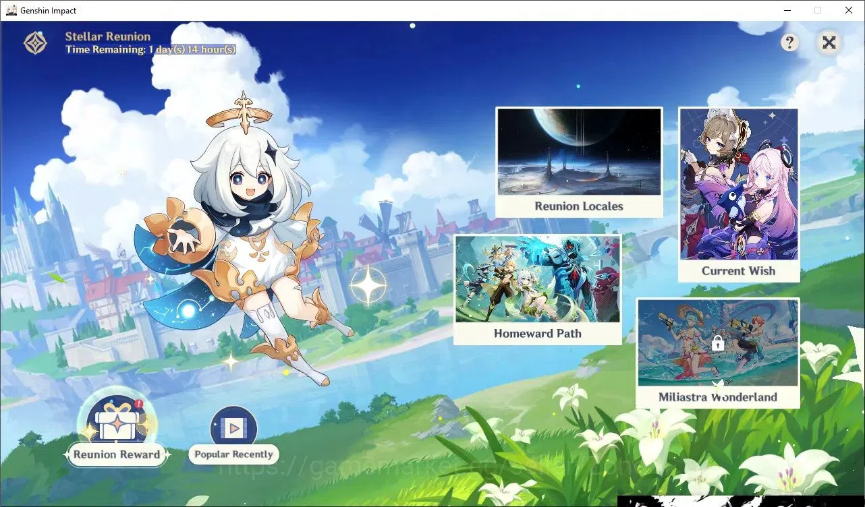Open the Current Wish character artwork
The height and width of the screenshot is (507, 865).
pos(739,184)
